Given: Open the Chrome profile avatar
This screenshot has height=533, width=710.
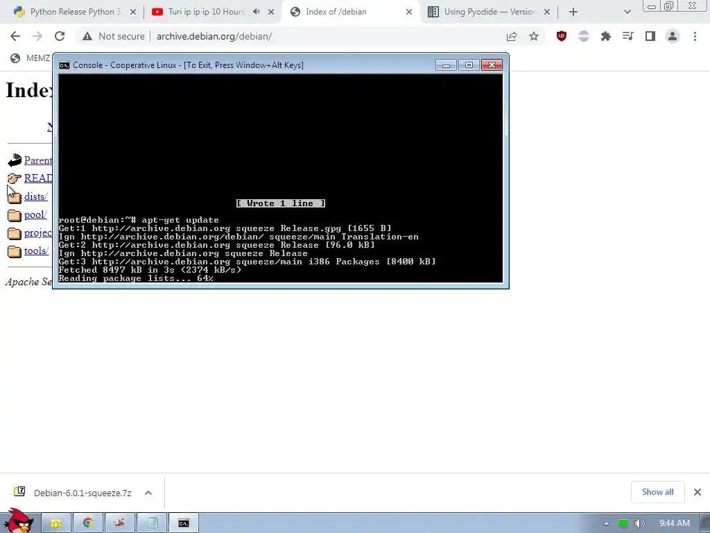Looking at the screenshot, I should [673, 36].
